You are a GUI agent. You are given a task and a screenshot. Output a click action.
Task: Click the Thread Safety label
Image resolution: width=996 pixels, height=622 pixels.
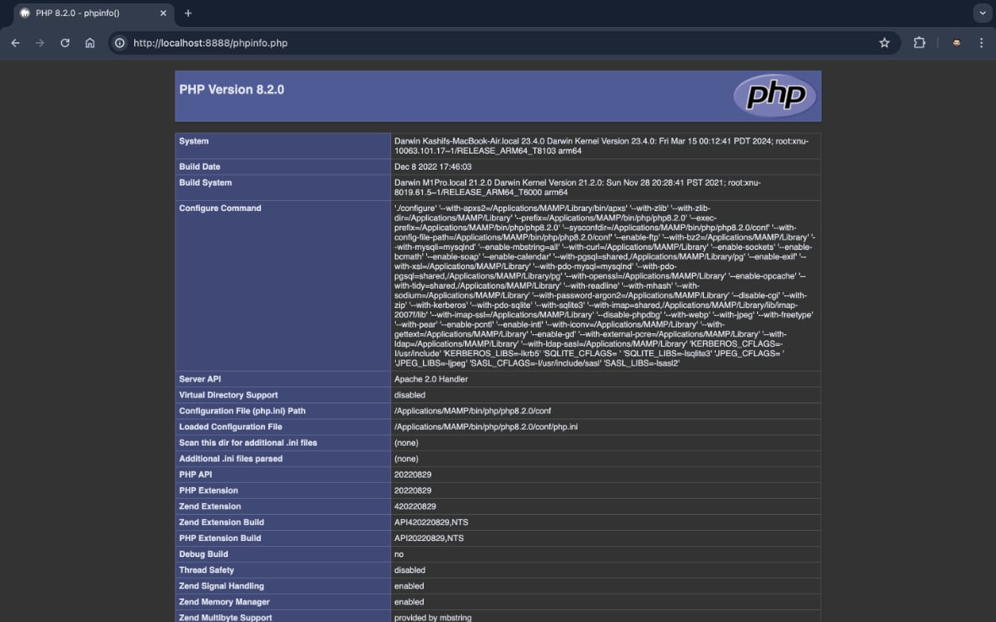[x=207, y=570]
